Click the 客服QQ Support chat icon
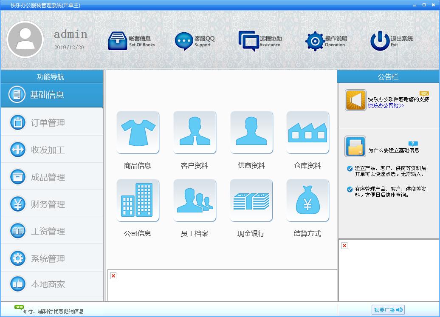This screenshot has width=440, height=317. (x=184, y=41)
